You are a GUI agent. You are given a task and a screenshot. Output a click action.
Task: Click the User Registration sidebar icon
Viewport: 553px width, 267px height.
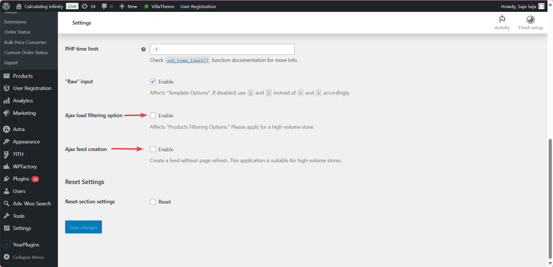point(6,88)
